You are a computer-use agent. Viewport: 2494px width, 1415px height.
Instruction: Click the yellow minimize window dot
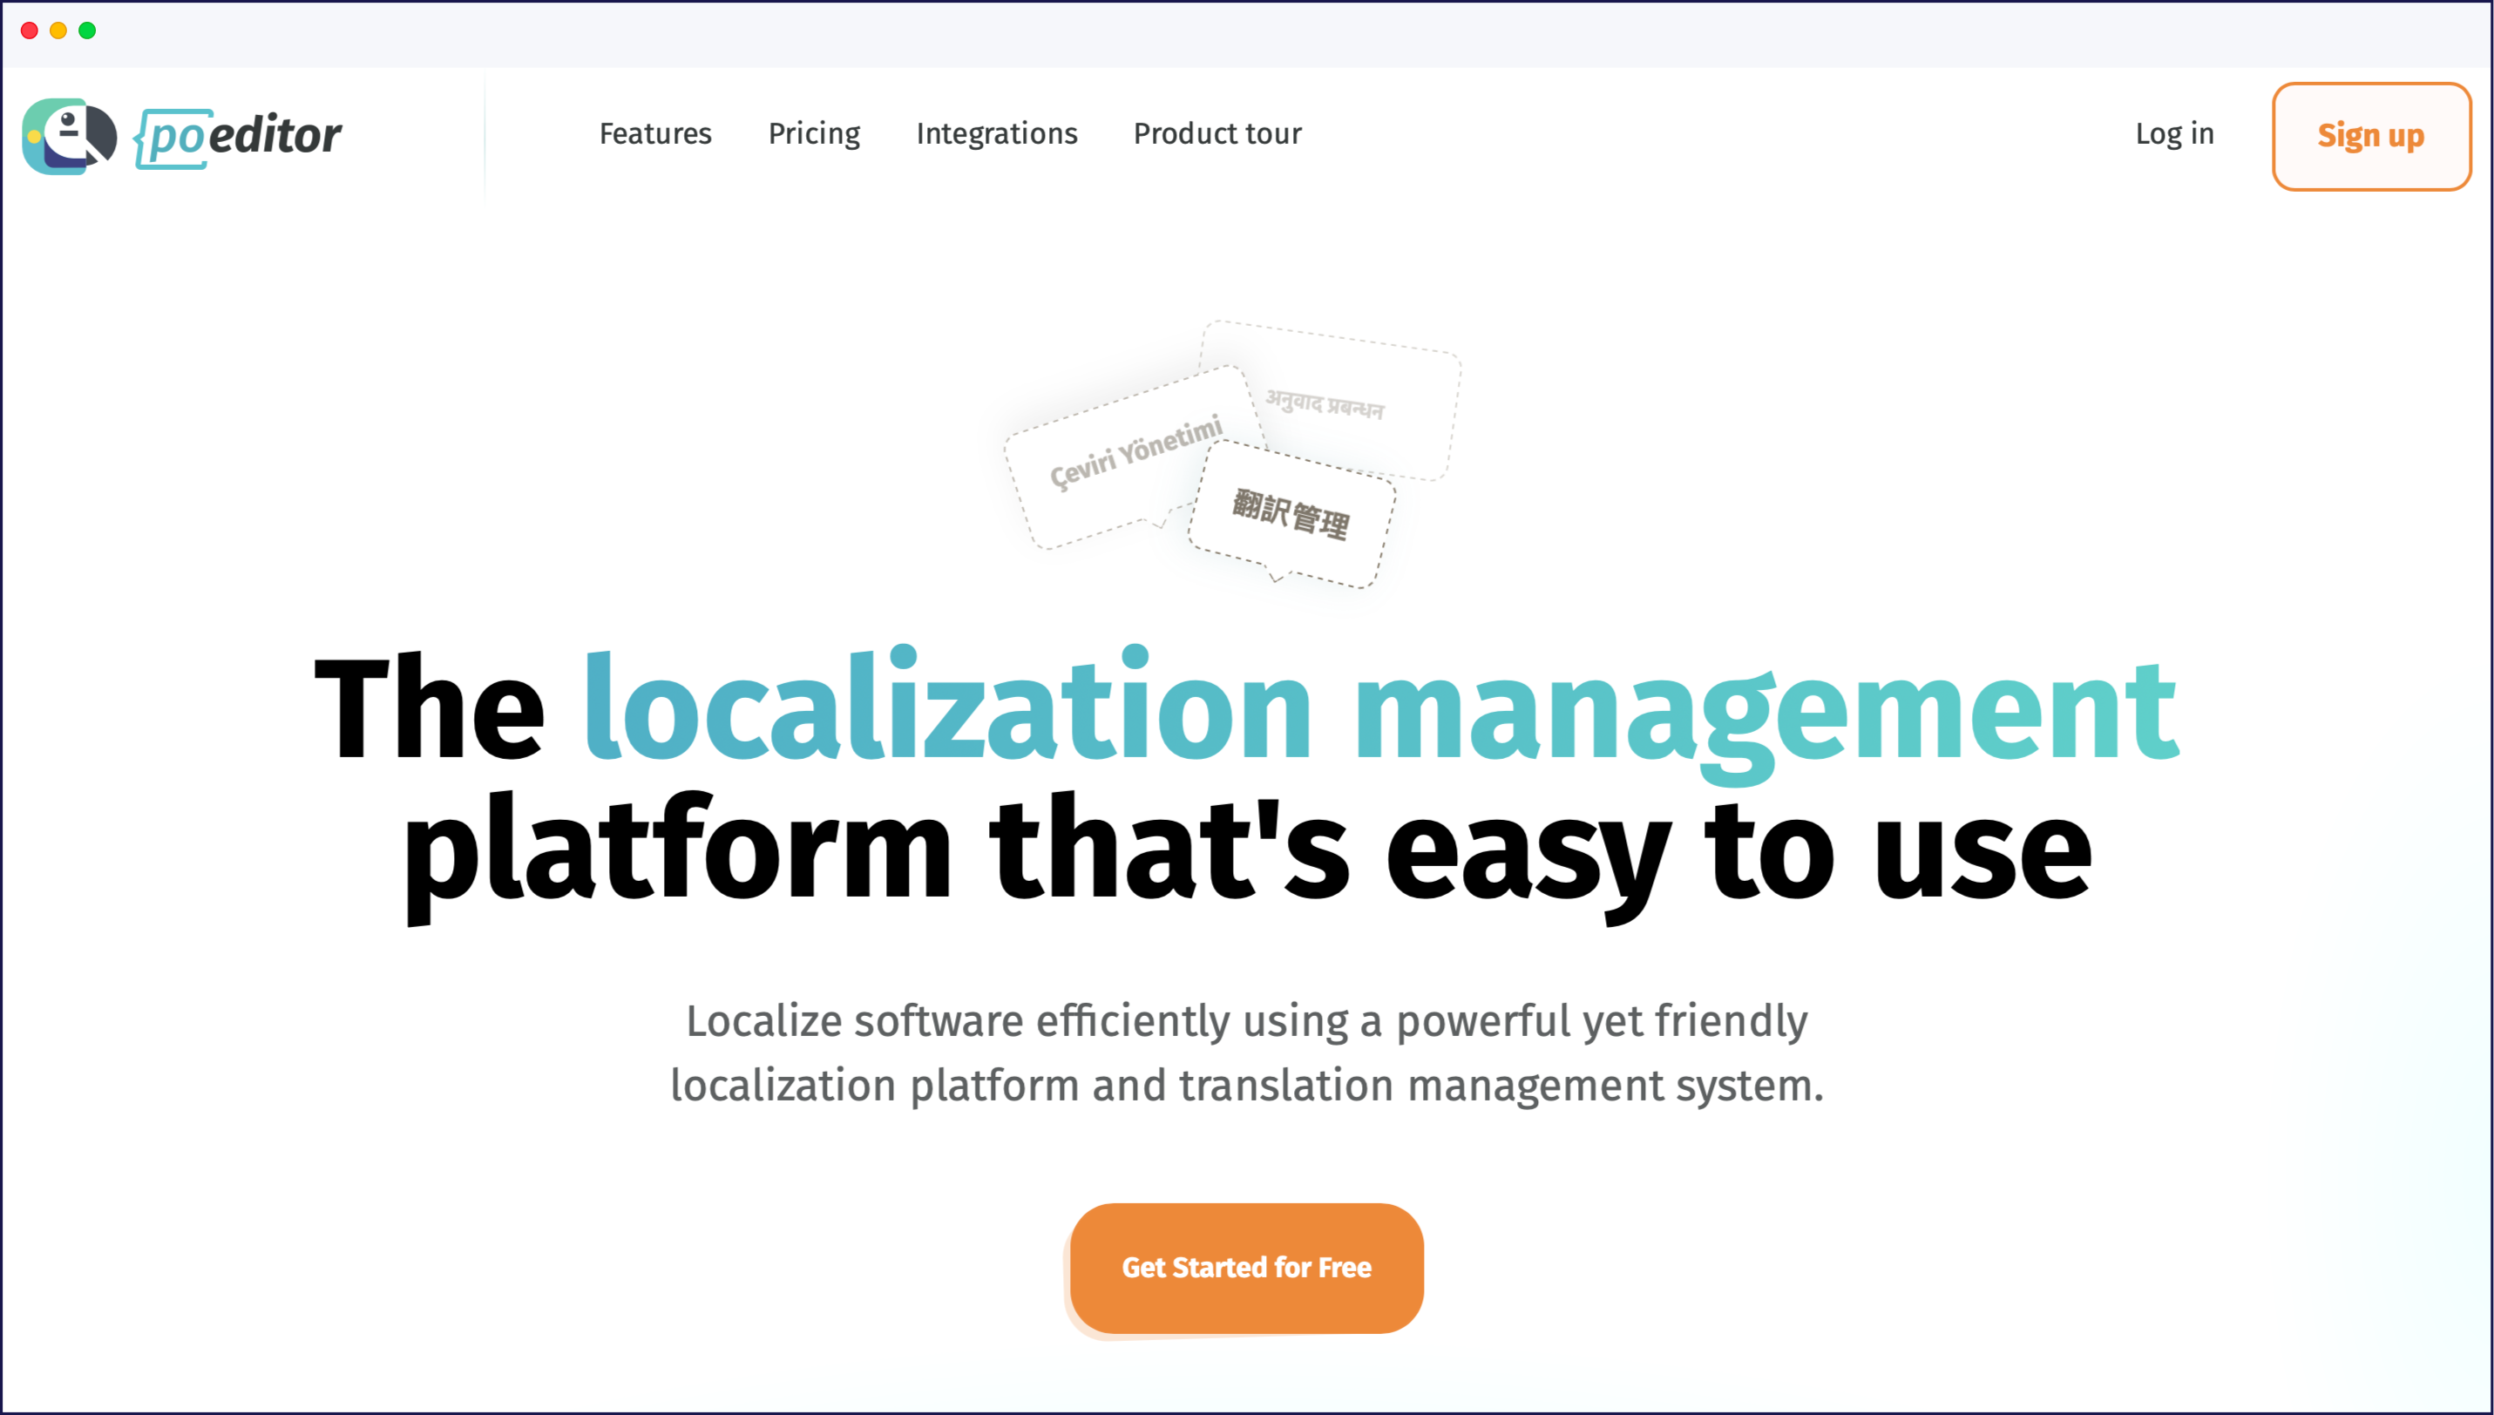[58, 30]
